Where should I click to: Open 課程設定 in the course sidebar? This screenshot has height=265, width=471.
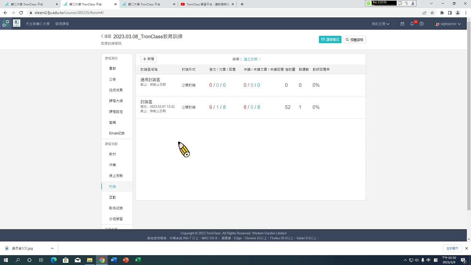(x=116, y=112)
